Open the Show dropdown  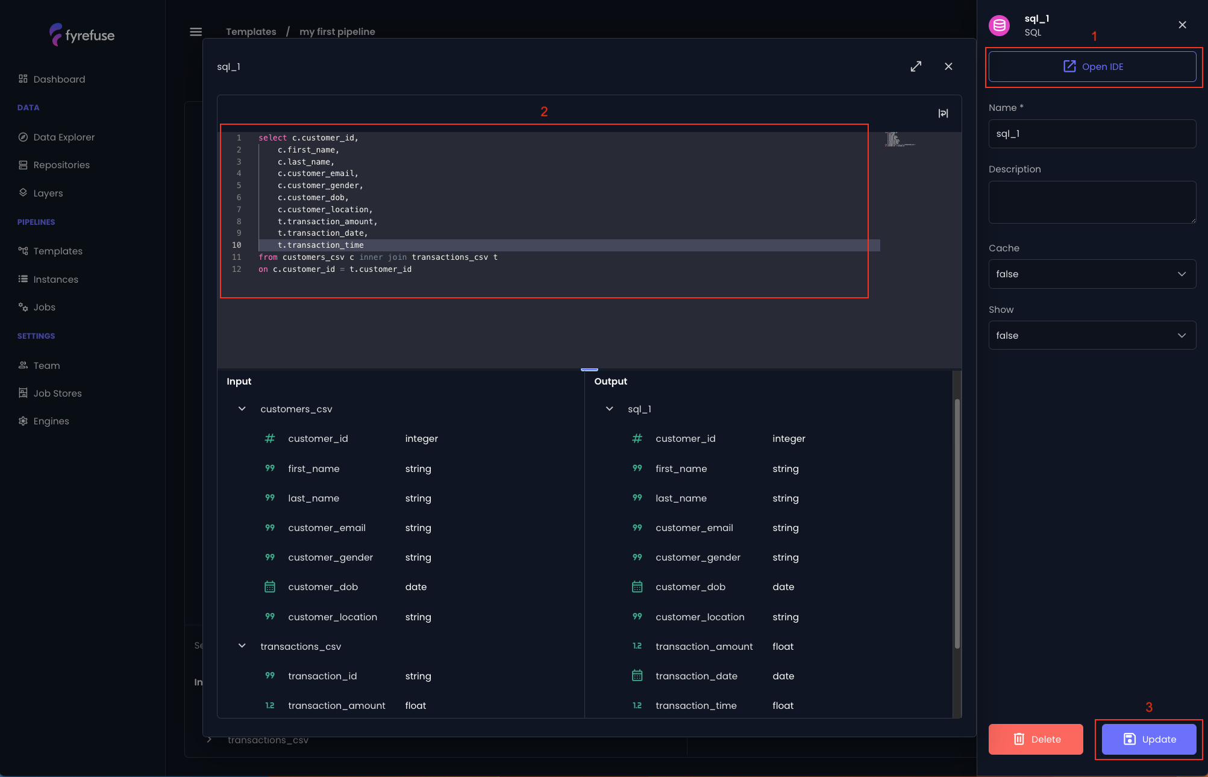coord(1092,335)
